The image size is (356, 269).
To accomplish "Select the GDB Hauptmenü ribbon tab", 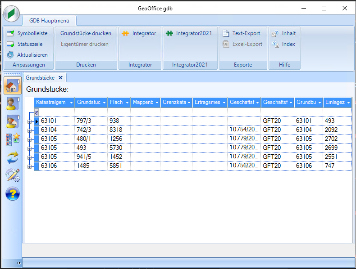I will tap(49, 21).
